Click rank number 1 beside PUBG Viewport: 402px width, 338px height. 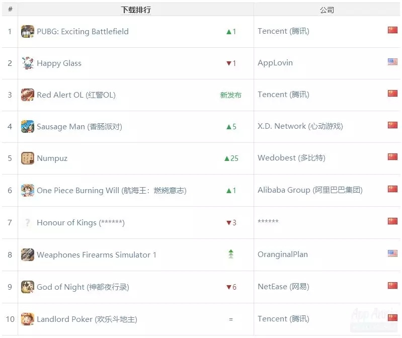pos(10,32)
